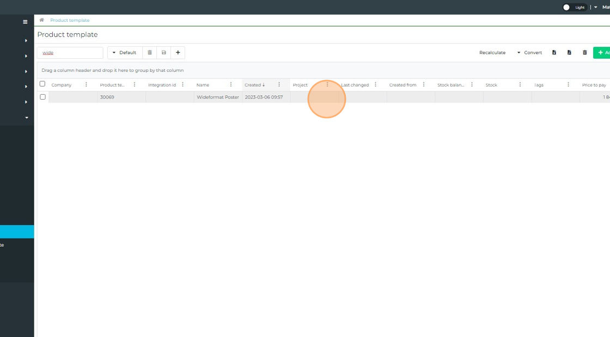Image resolution: width=610 pixels, height=337 pixels.
Task: Click the home icon in breadcrumb
Action: pyautogui.click(x=41, y=20)
